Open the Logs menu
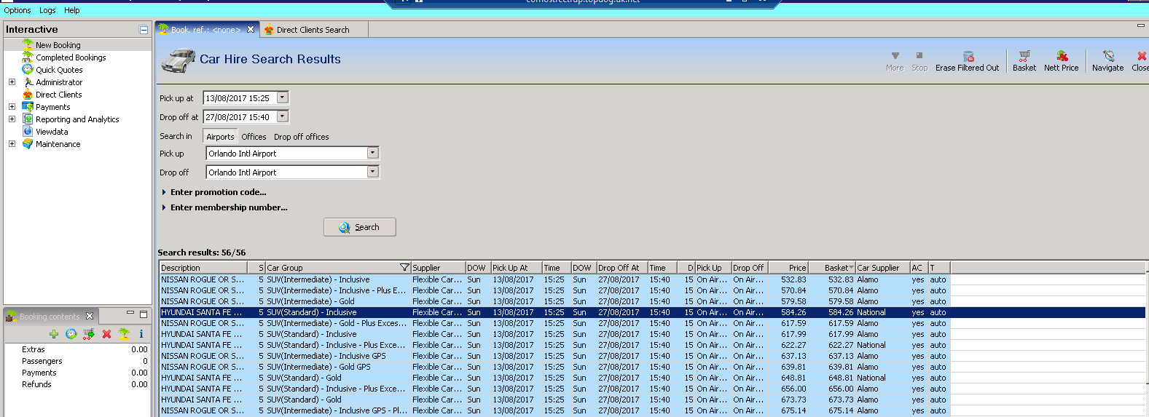Viewport: 1149px width, 417px height. coord(47,10)
